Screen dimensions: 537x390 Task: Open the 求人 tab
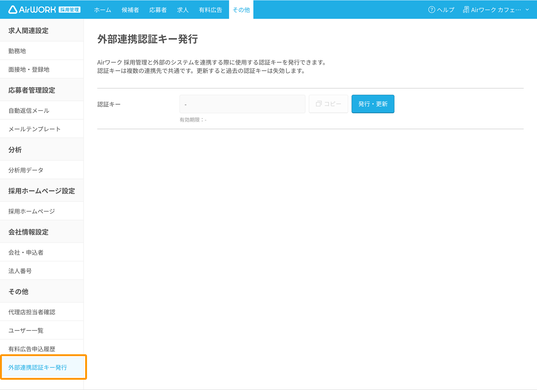click(x=183, y=10)
